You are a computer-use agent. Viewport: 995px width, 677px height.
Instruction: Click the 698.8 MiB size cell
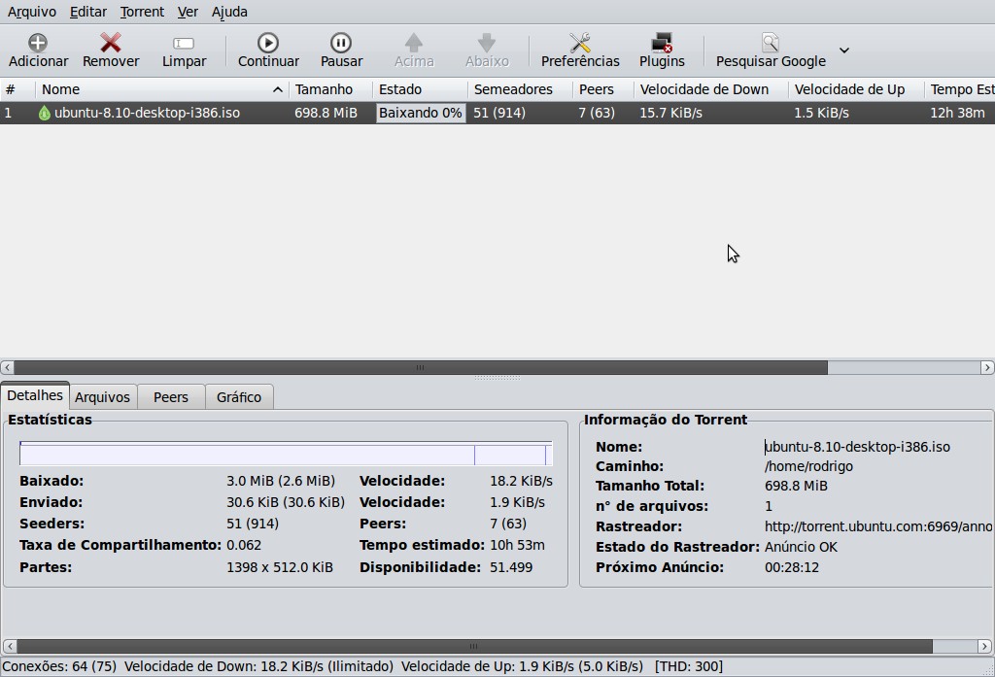pyautogui.click(x=326, y=113)
